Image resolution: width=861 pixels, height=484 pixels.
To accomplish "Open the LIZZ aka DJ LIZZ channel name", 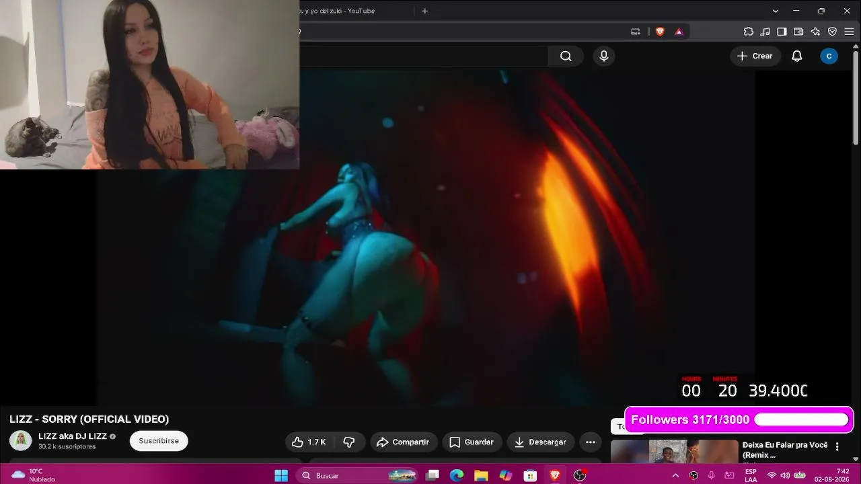I will pos(73,436).
